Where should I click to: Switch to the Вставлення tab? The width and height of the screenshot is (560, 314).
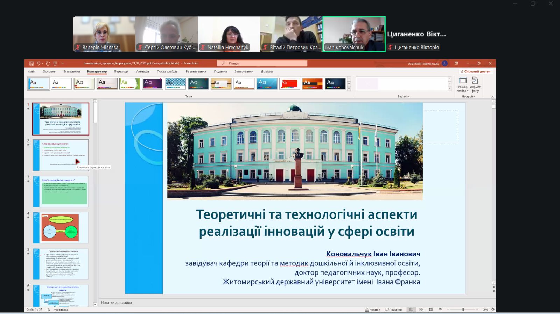click(72, 71)
